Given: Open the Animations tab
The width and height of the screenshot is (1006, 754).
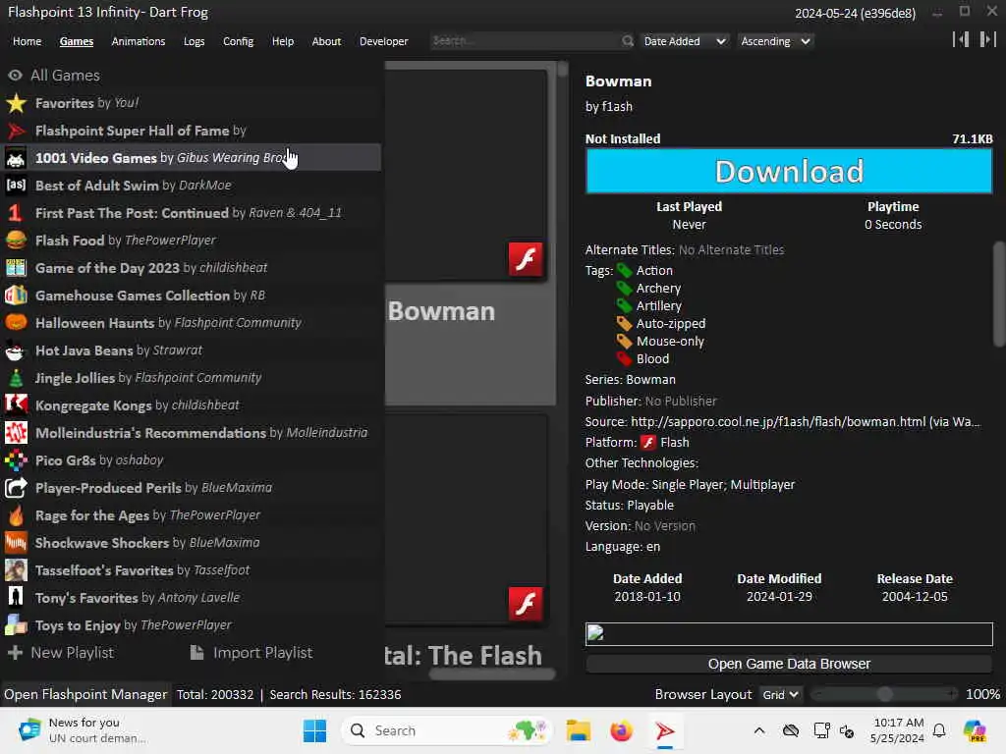Looking at the screenshot, I should pos(138,41).
